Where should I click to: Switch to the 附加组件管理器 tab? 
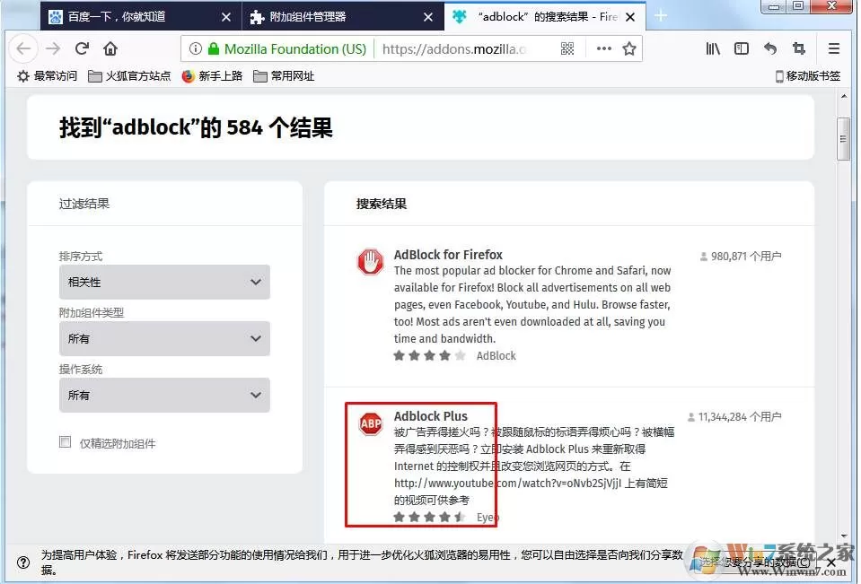(x=343, y=17)
